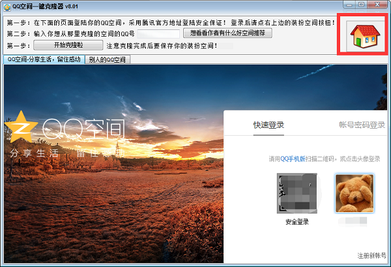Maximize the cloner window

tap(361, 5)
